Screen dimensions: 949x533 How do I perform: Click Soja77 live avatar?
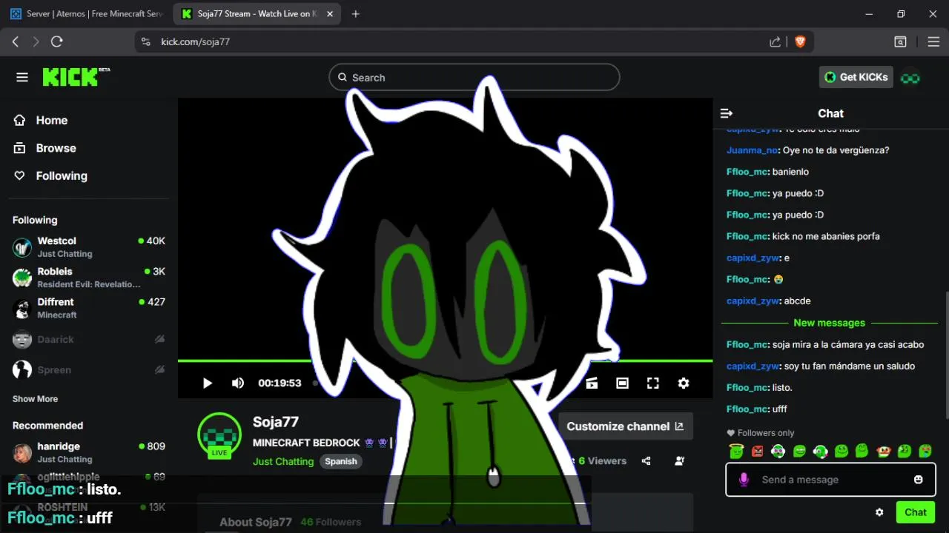[219, 435]
